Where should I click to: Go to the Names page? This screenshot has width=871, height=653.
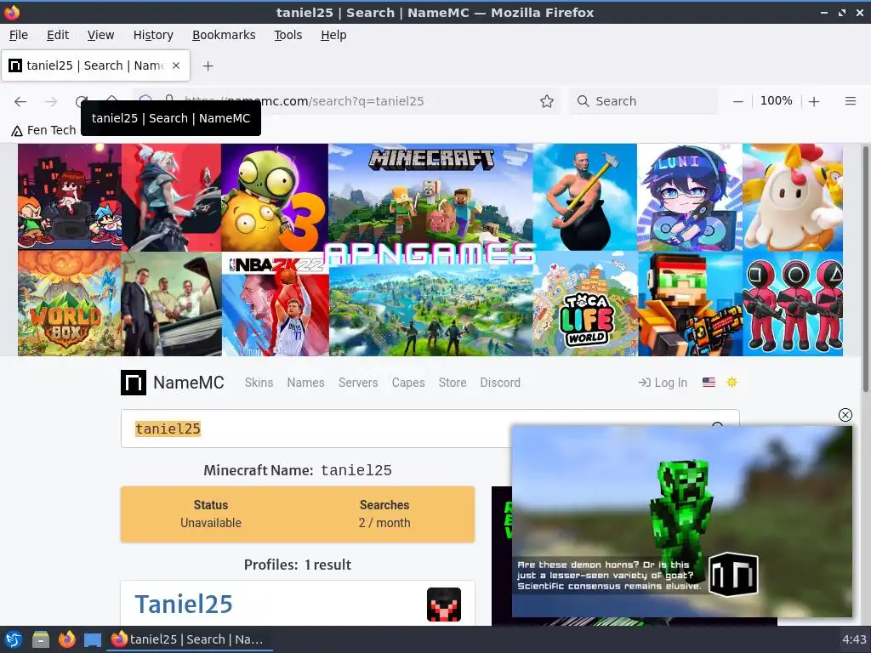(x=305, y=383)
